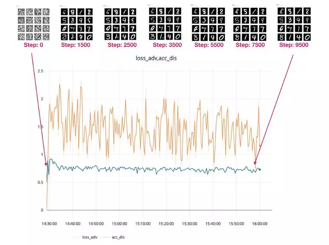Click the 14:30:00 time axis label
The height and width of the screenshot is (245, 329).
[49, 224]
